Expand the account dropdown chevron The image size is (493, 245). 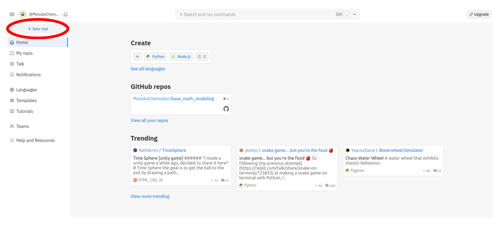pyautogui.click(x=62, y=15)
